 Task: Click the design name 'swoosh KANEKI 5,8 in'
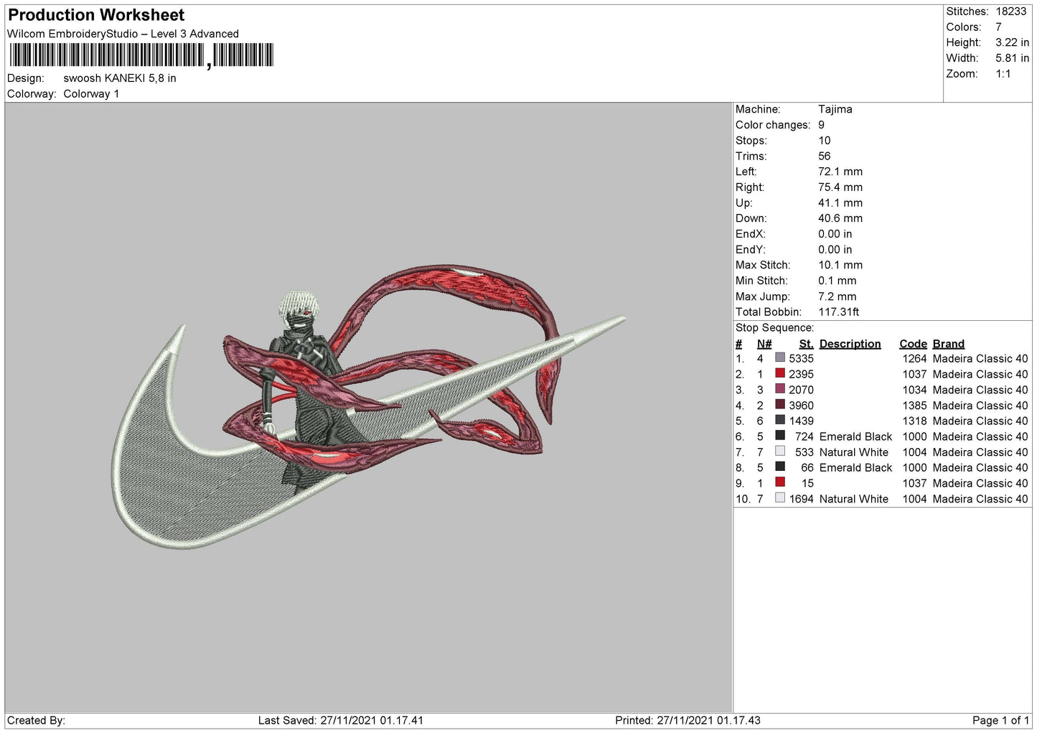[120, 78]
